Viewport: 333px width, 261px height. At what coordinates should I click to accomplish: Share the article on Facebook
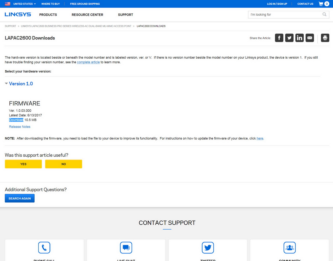(279, 38)
